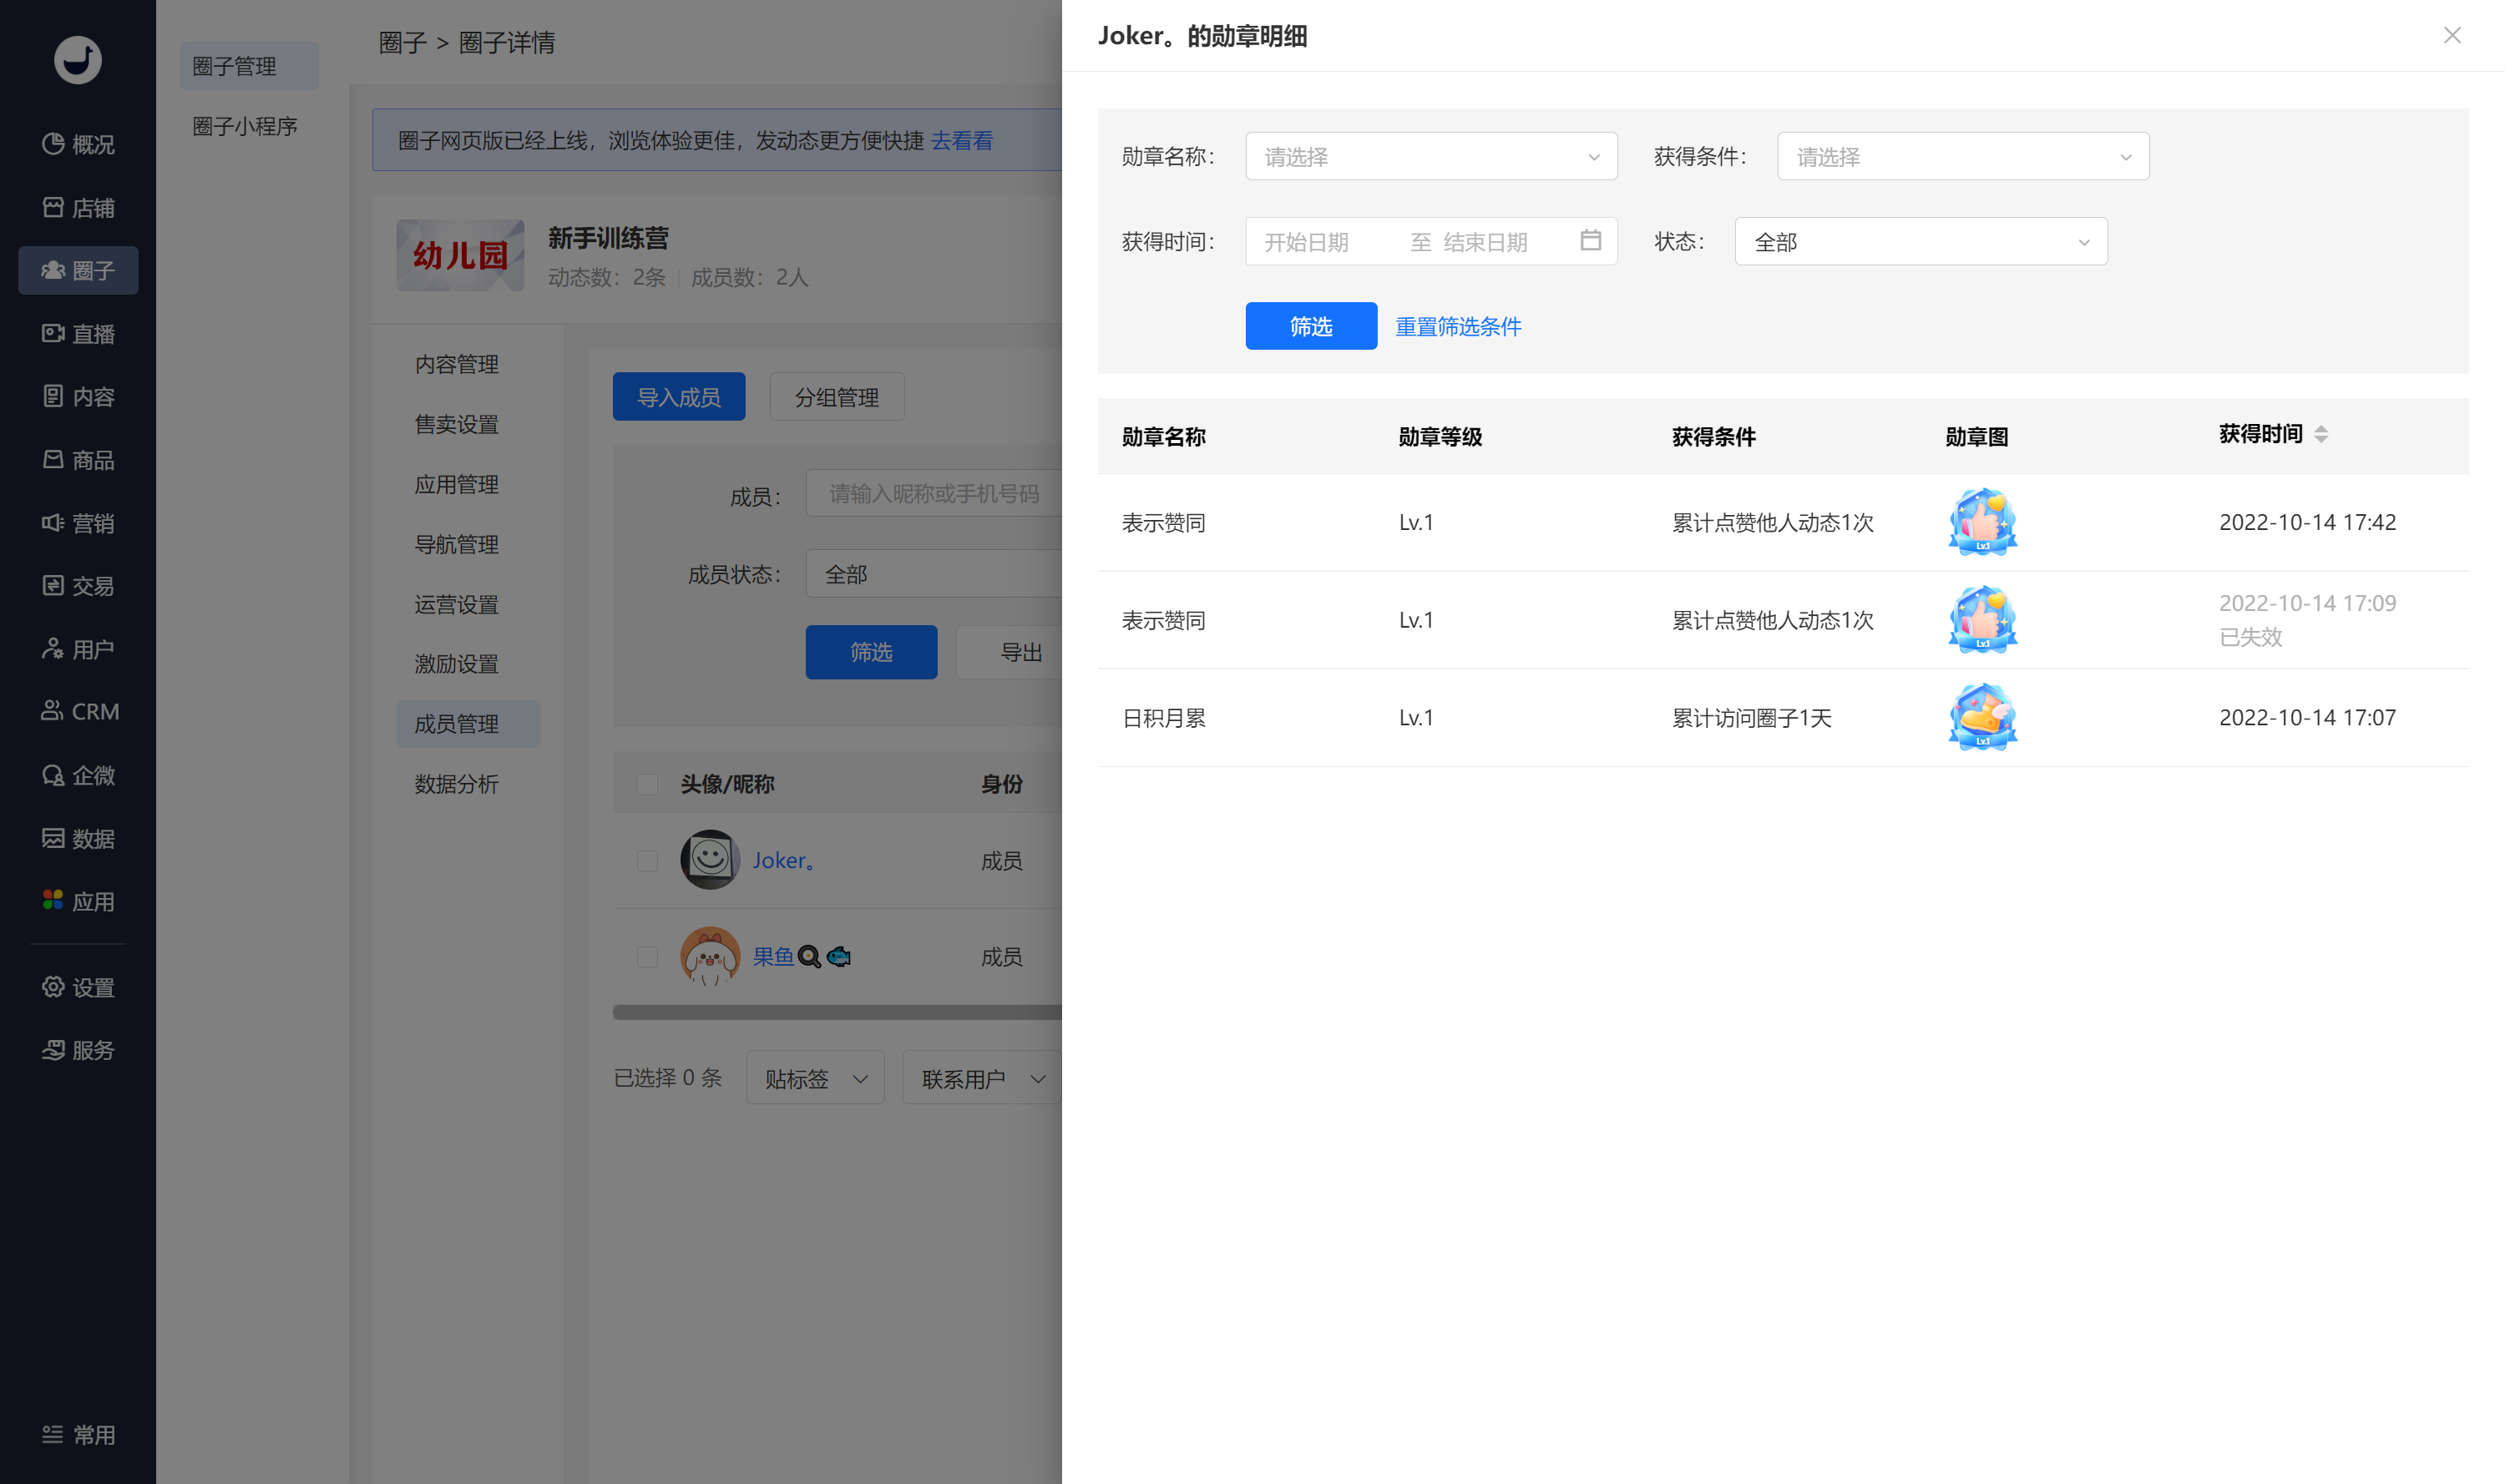Go to 直播 live section
2505x1484 pixels.
tap(78, 333)
